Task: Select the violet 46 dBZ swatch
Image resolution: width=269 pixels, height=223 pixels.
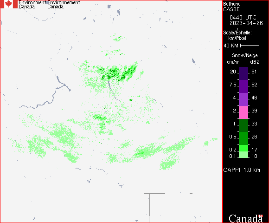Action: 243,99
